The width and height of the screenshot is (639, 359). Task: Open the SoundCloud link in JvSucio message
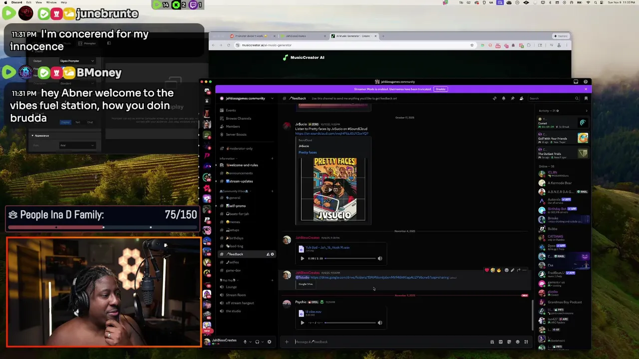(x=331, y=134)
